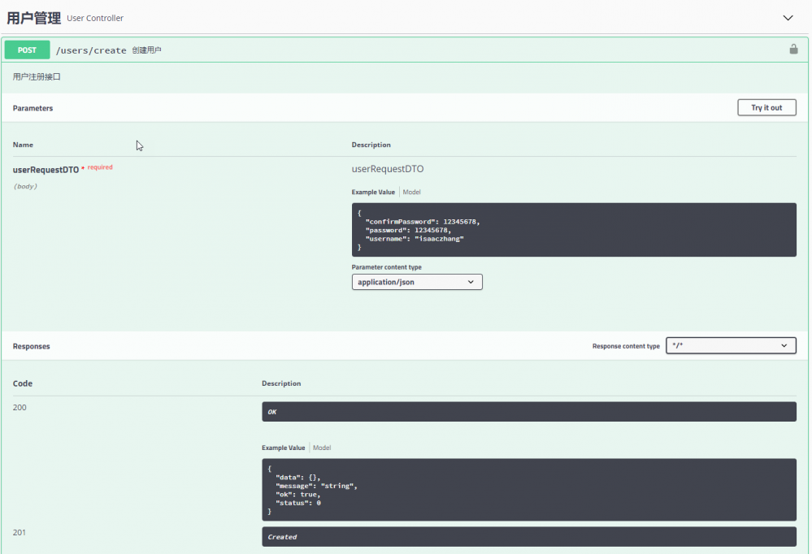This screenshot has width=812, height=554.
Task: Select the Example Value tab in Parameters
Action: (x=372, y=192)
